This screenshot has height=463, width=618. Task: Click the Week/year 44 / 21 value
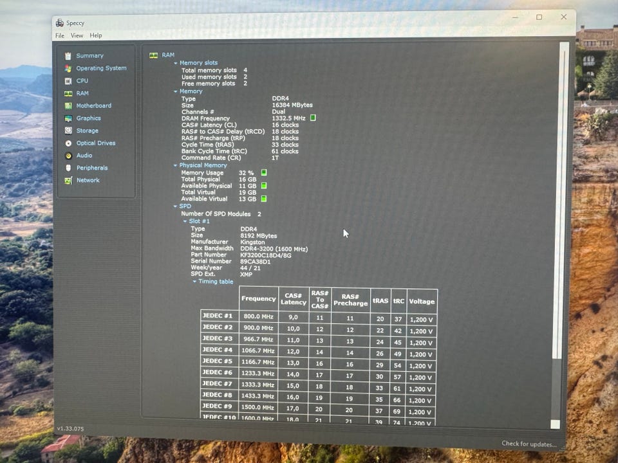pyautogui.click(x=250, y=268)
